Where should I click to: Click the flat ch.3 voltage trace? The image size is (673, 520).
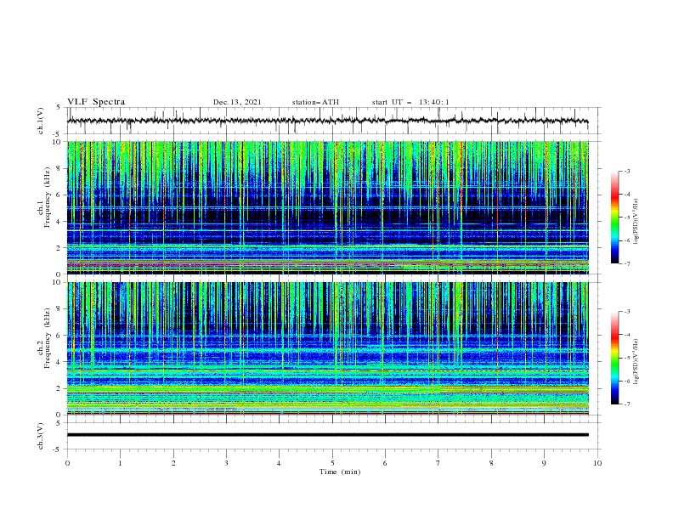pyautogui.click(x=327, y=435)
